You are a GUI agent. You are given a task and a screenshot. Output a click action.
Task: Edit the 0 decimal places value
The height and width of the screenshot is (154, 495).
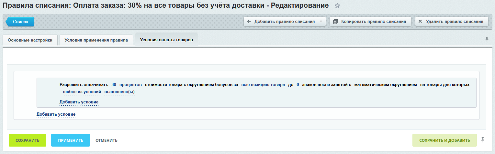298,85
